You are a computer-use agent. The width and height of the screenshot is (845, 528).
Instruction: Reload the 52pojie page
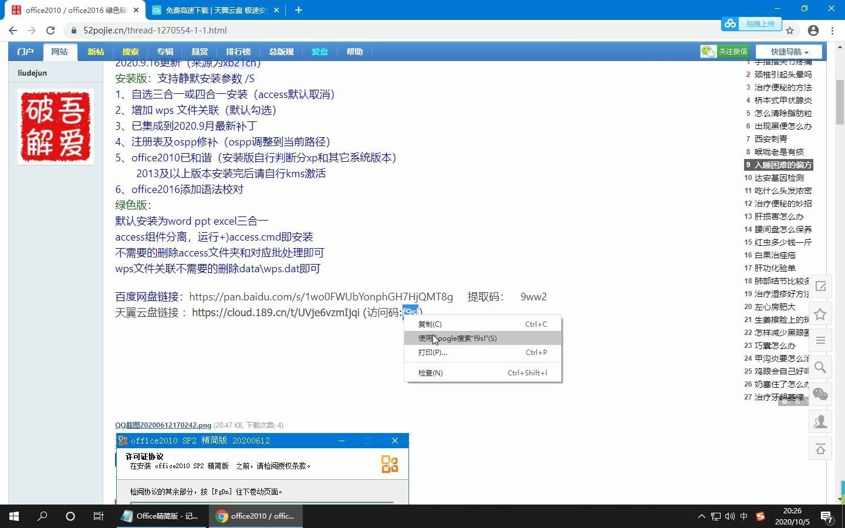click(50, 30)
